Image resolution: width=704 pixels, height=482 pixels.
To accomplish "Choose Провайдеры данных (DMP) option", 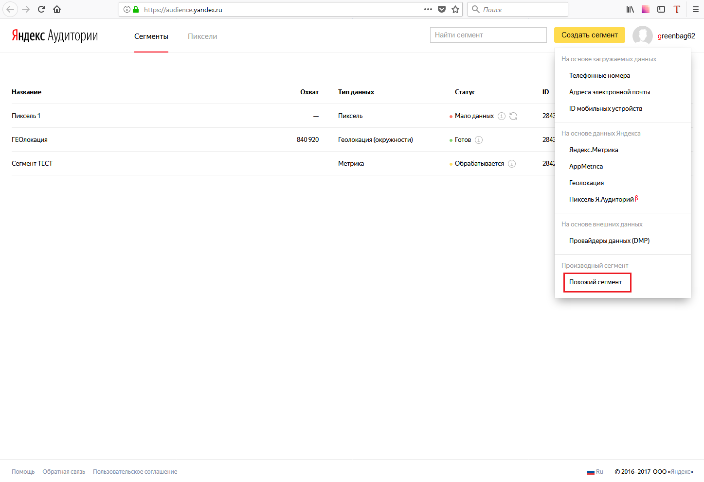I will (609, 241).
